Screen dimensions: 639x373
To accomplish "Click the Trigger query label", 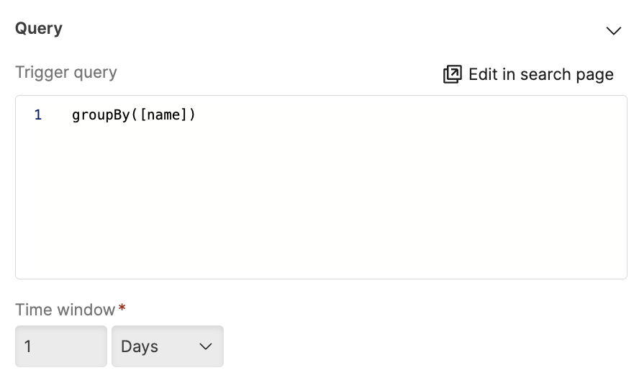I will 66,72.
